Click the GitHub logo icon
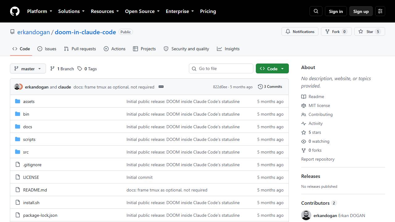395x222 pixels. tap(15, 11)
